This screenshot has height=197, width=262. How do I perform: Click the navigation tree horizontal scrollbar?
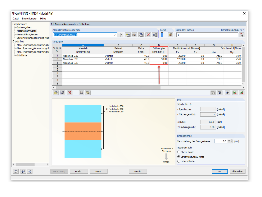pos(25,165)
